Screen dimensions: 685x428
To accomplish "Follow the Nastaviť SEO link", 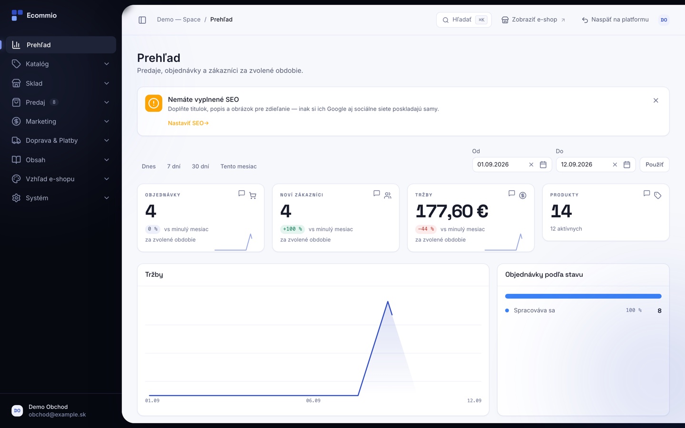I will click(x=188, y=123).
